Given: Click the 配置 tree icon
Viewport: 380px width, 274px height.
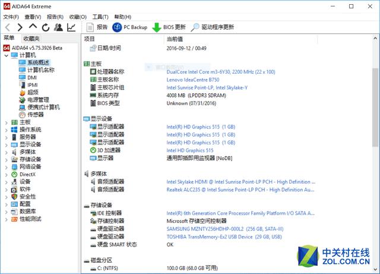Looking at the screenshot, I should (x=14, y=204).
